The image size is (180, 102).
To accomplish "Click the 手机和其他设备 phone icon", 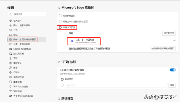I will click(10, 87).
